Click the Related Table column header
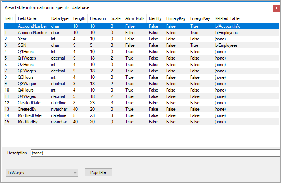The image size is (281, 183). click(246, 18)
